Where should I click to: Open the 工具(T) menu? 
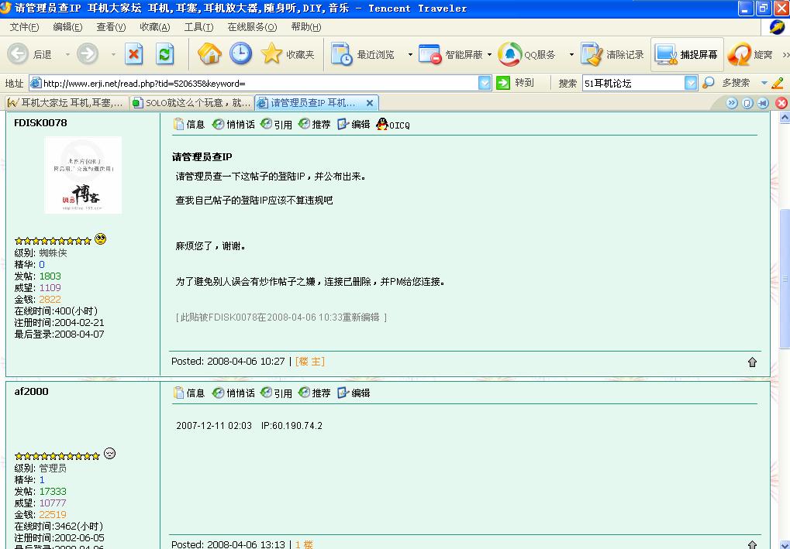[198, 27]
